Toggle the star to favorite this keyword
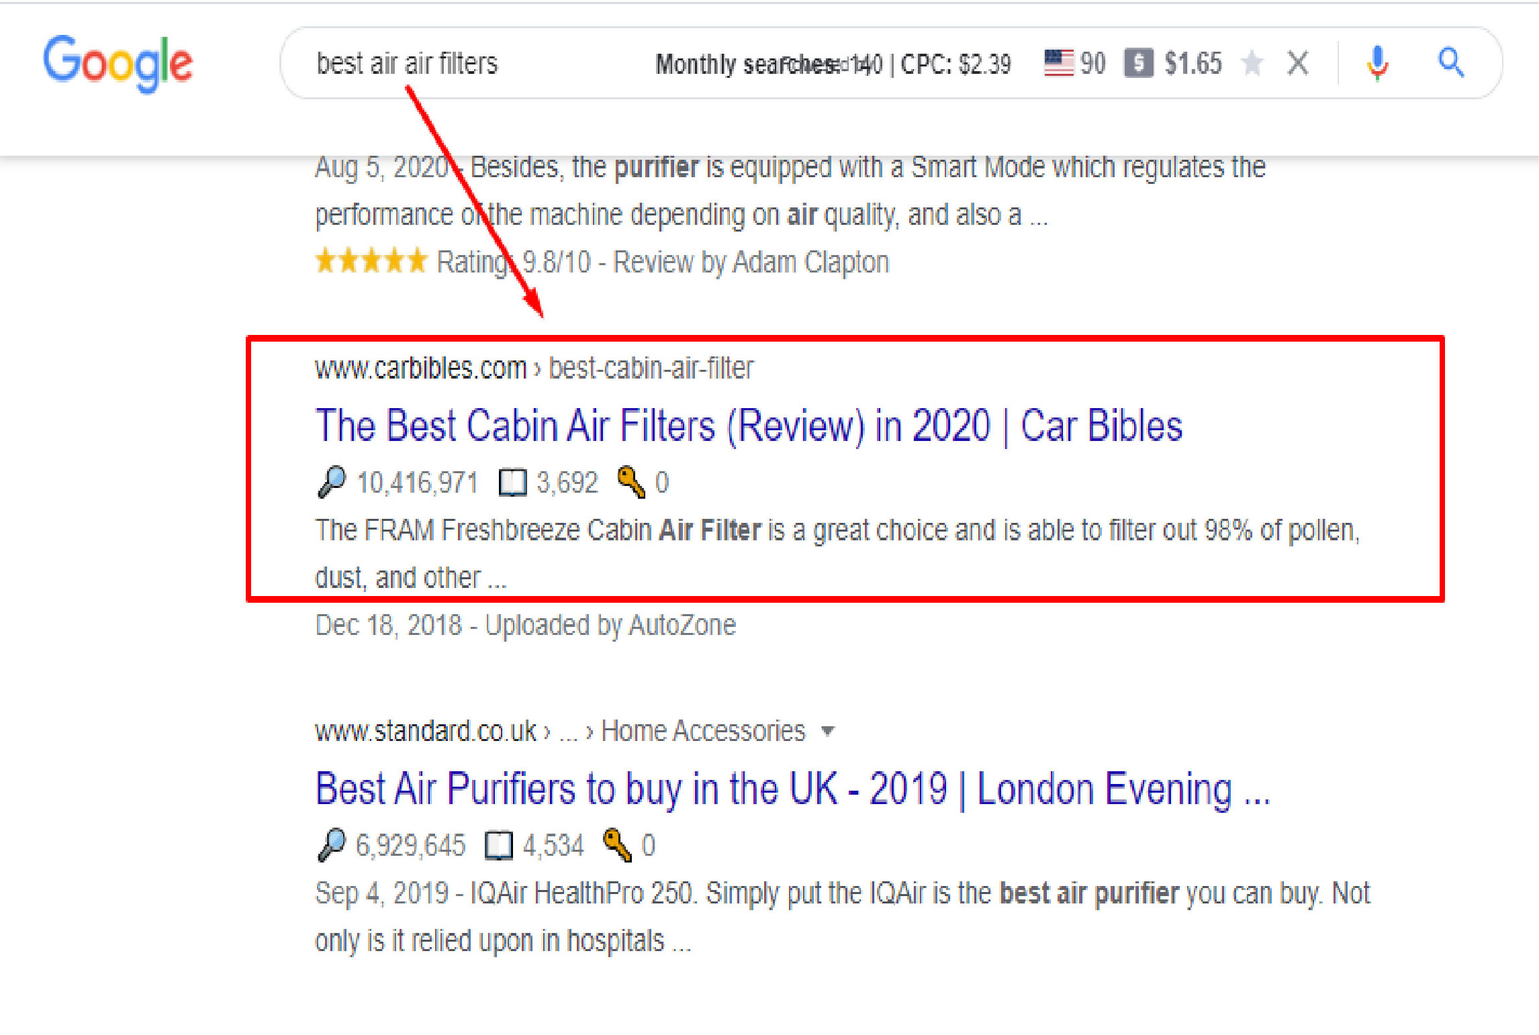The width and height of the screenshot is (1539, 1035). click(x=1252, y=62)
